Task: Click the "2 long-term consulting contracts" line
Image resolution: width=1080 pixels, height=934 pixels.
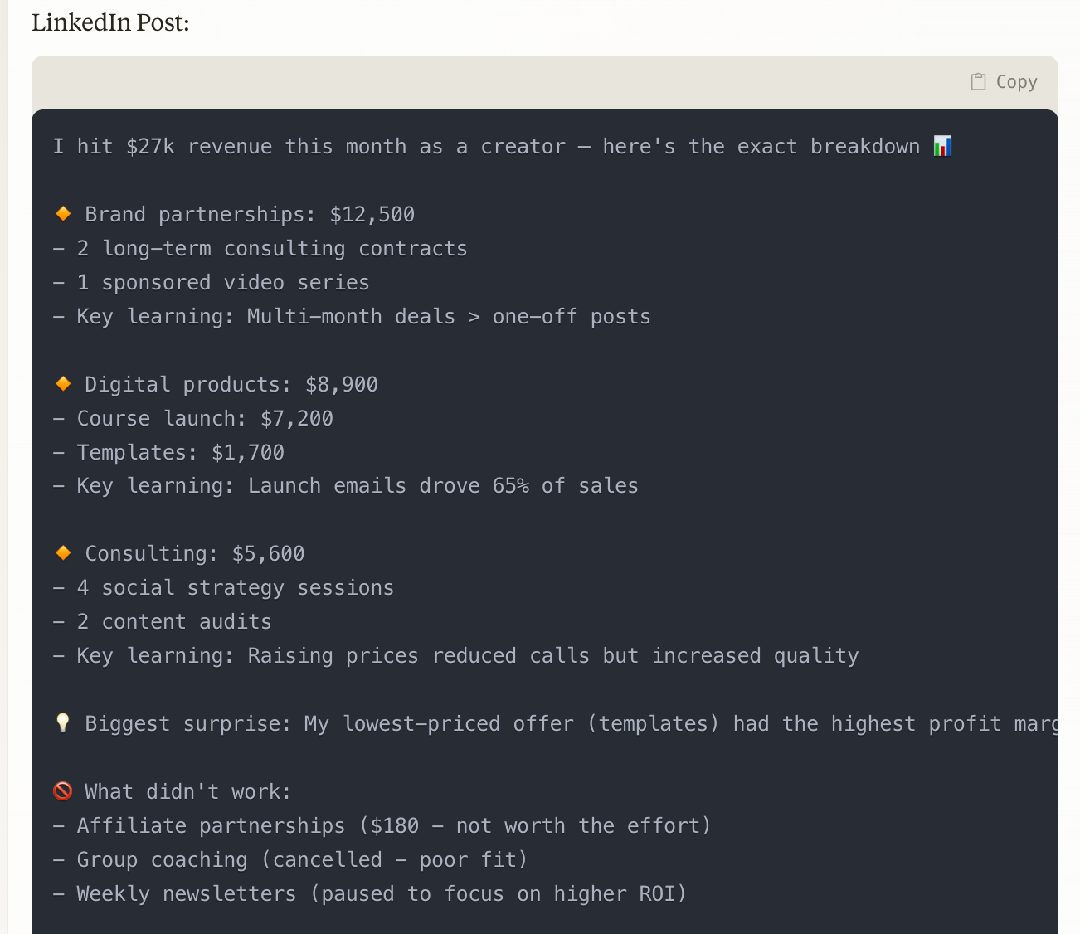Action: tap(260, 249)
